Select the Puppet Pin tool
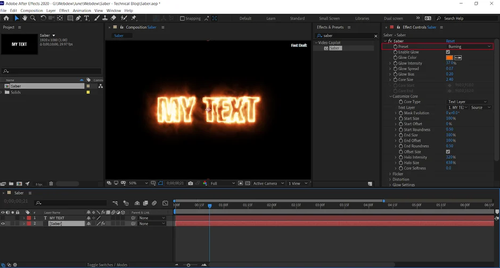Viewport: 500px width, 268px height. pos(134,18)
